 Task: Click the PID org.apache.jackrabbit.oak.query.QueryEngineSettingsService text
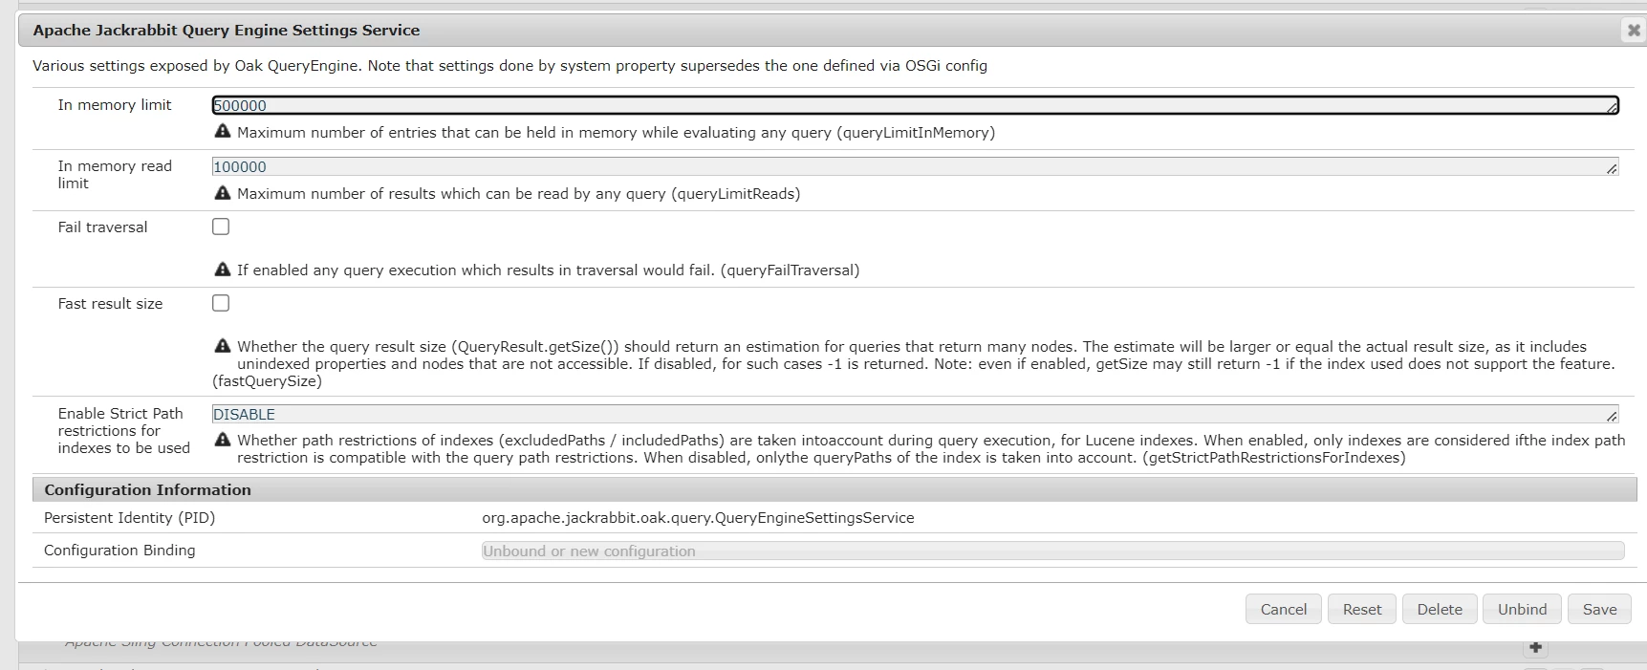point(698,518)
